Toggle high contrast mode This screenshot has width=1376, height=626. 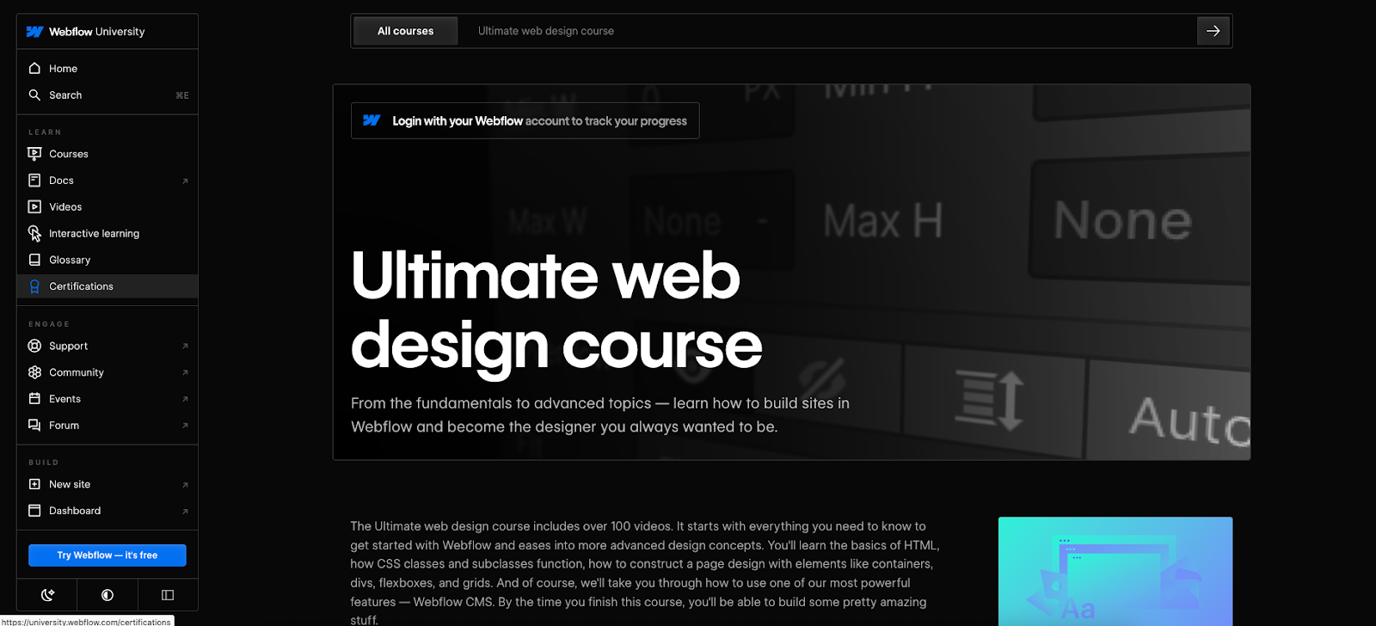107,594
